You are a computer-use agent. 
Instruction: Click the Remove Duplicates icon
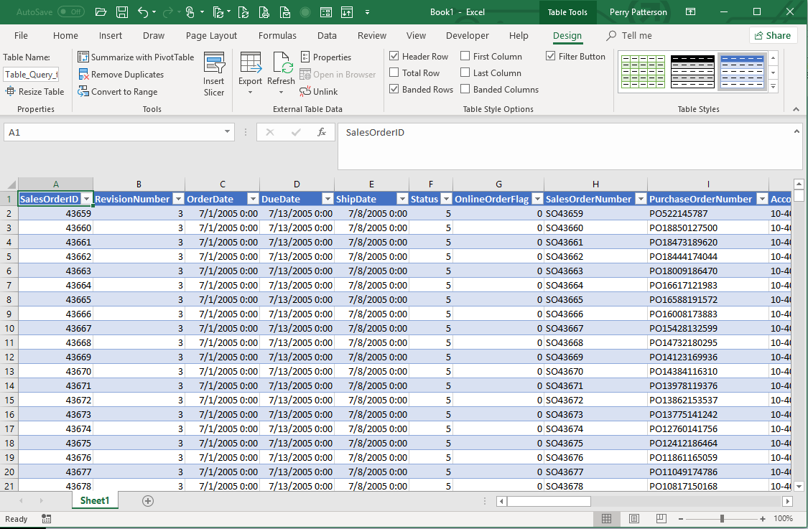[83, 75]
